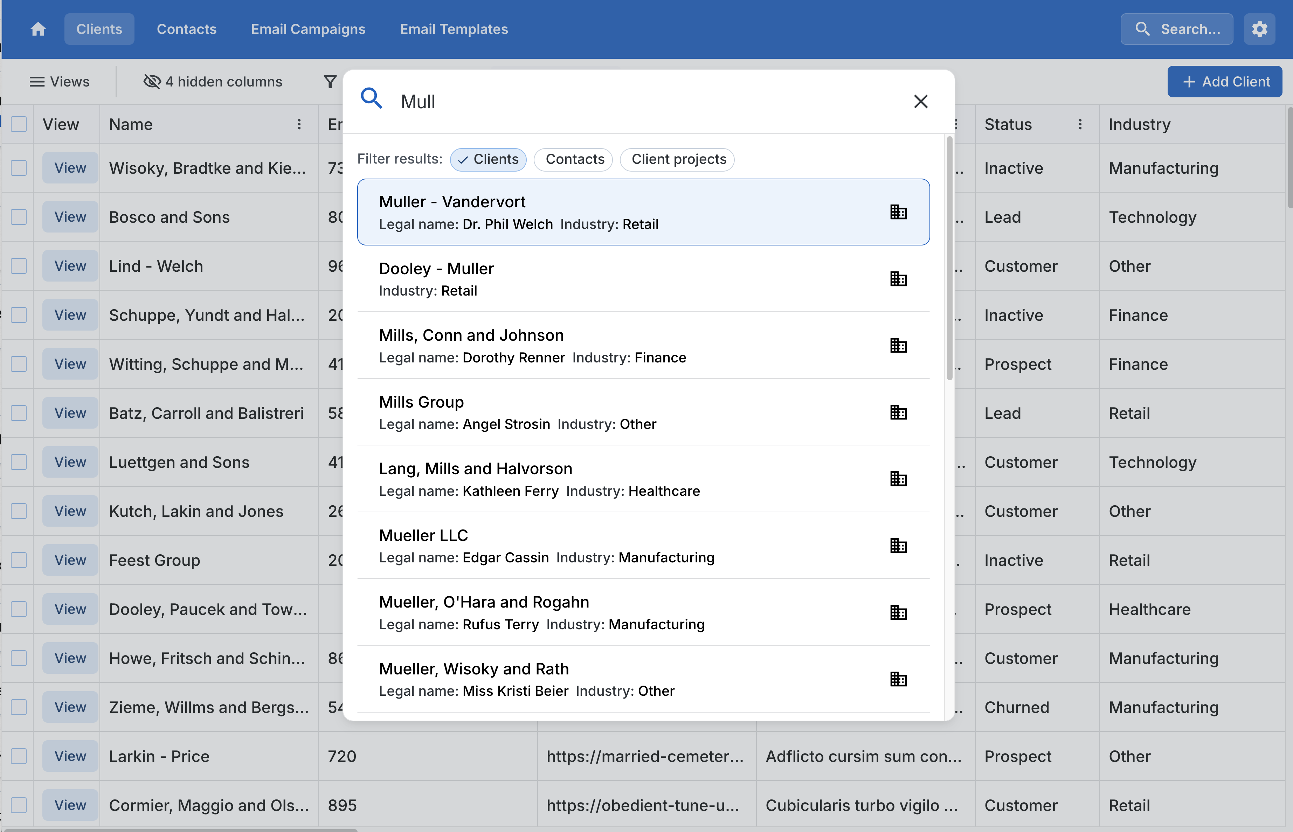Click the filter funnel icon
The height and width of the screenshot is (832, 1293).
[330, 82]
